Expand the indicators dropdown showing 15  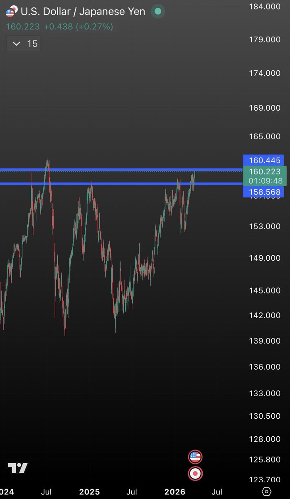(x=24, y=44)
